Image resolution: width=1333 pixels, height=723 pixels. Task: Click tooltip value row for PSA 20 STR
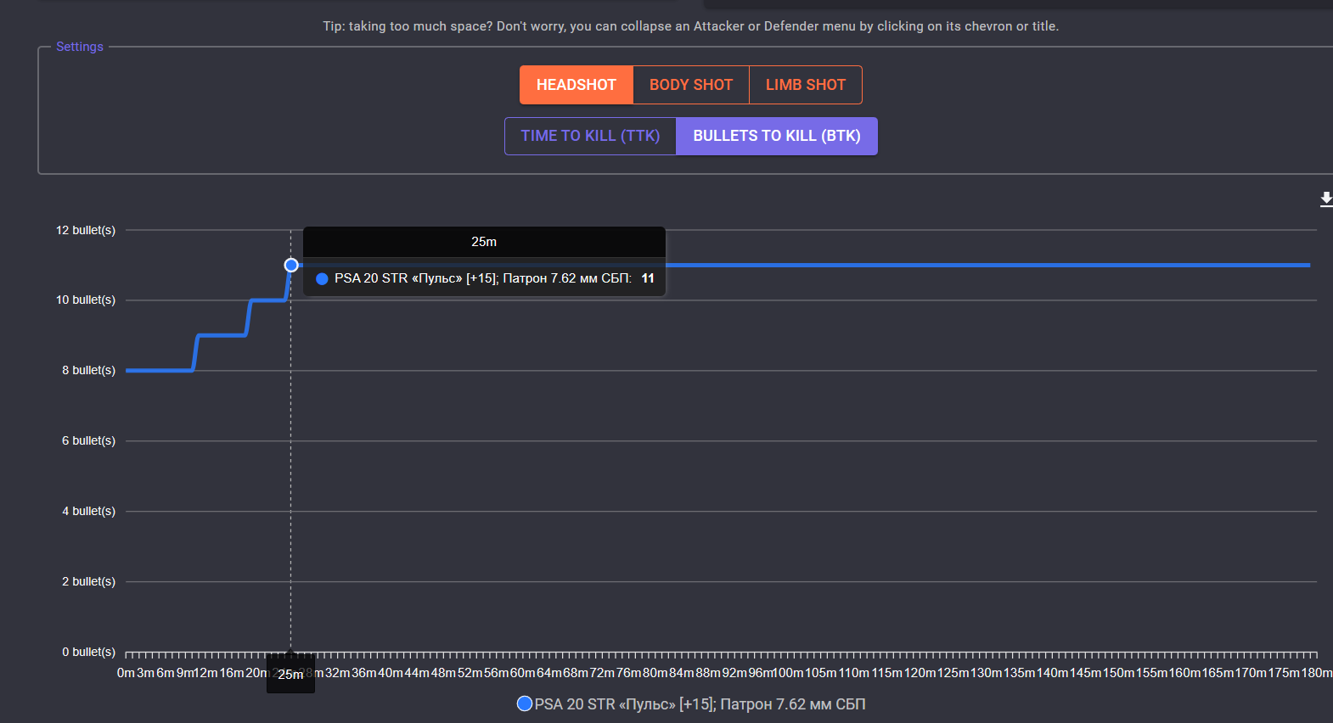[x=484, y=278]
